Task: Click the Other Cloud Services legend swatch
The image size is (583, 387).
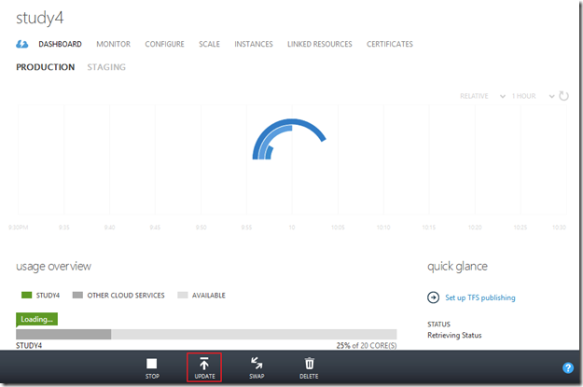Action: (x=77, y=296)
